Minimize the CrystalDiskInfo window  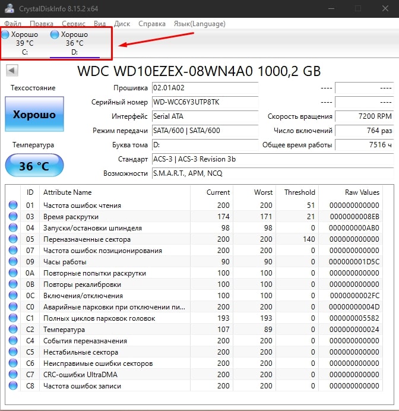coord(331,8)
